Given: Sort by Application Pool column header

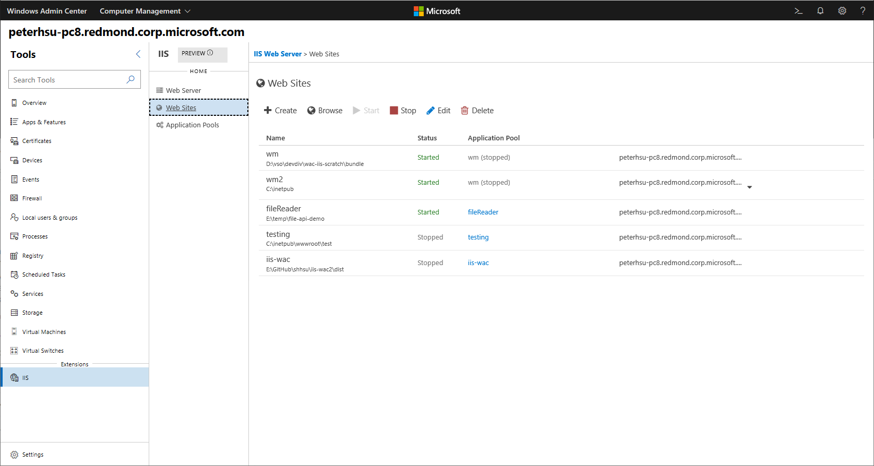Looking at the screenshot, I should 494,138.
